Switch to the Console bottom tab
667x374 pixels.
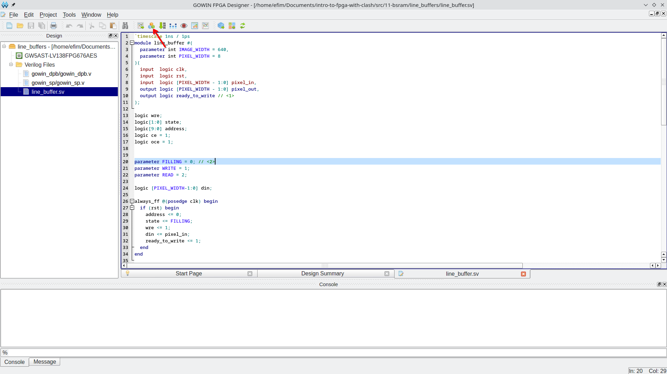click(15, 362)
